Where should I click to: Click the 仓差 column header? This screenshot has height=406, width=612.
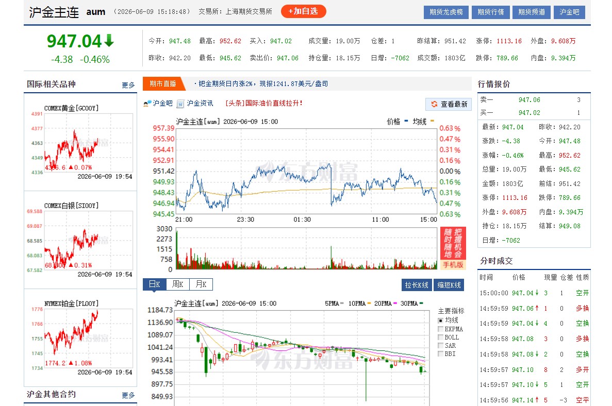pyautogui.click(x=566, y=277)
